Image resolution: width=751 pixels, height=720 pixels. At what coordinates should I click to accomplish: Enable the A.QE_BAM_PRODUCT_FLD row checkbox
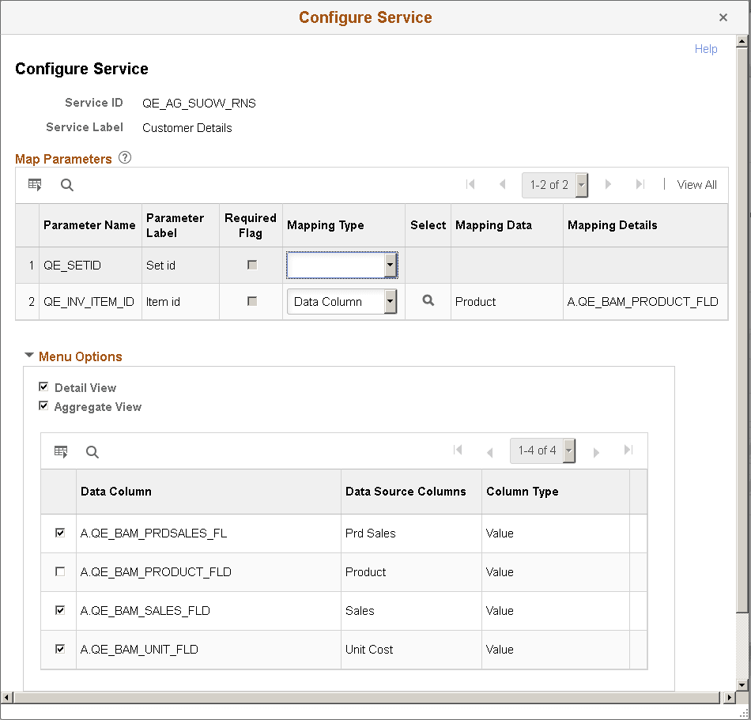(x=58, y=571)
